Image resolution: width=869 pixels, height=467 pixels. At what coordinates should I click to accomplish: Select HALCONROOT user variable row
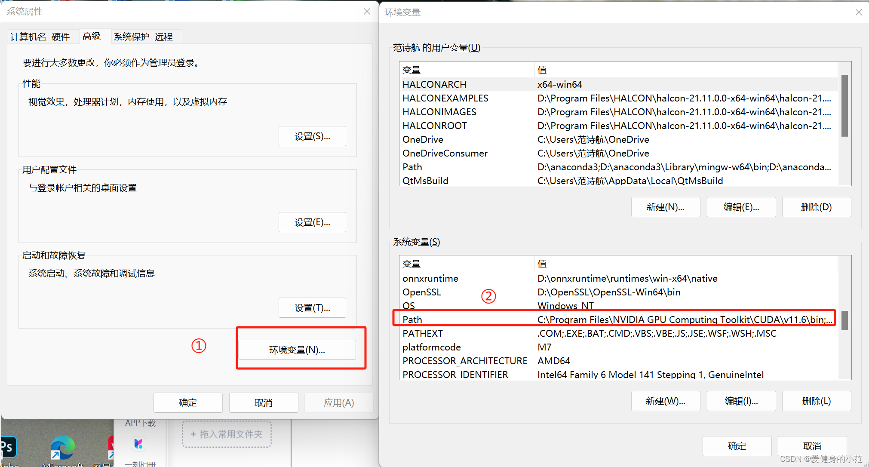(x=434, y=126)
